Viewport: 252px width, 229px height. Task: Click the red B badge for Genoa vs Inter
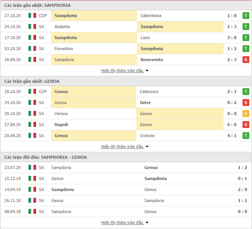[x=246, y=103]
